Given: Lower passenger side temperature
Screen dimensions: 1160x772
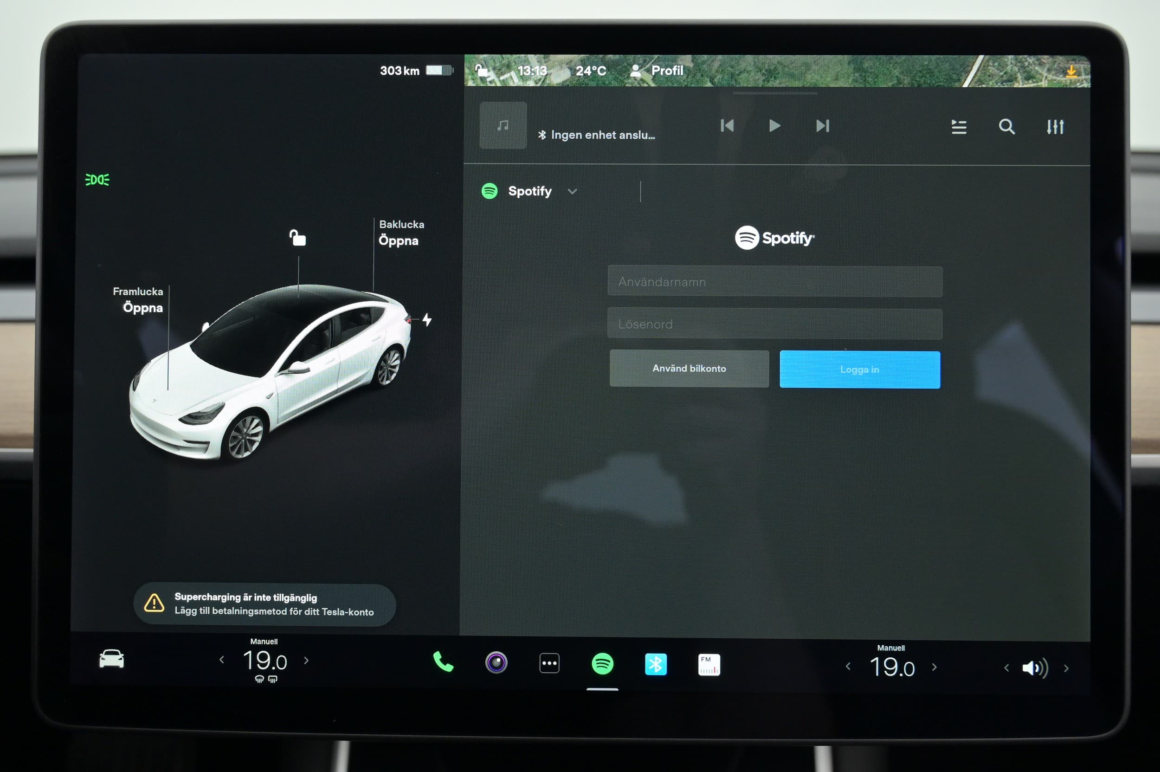Looking at the screenshot, I should [x=847, y=666].
